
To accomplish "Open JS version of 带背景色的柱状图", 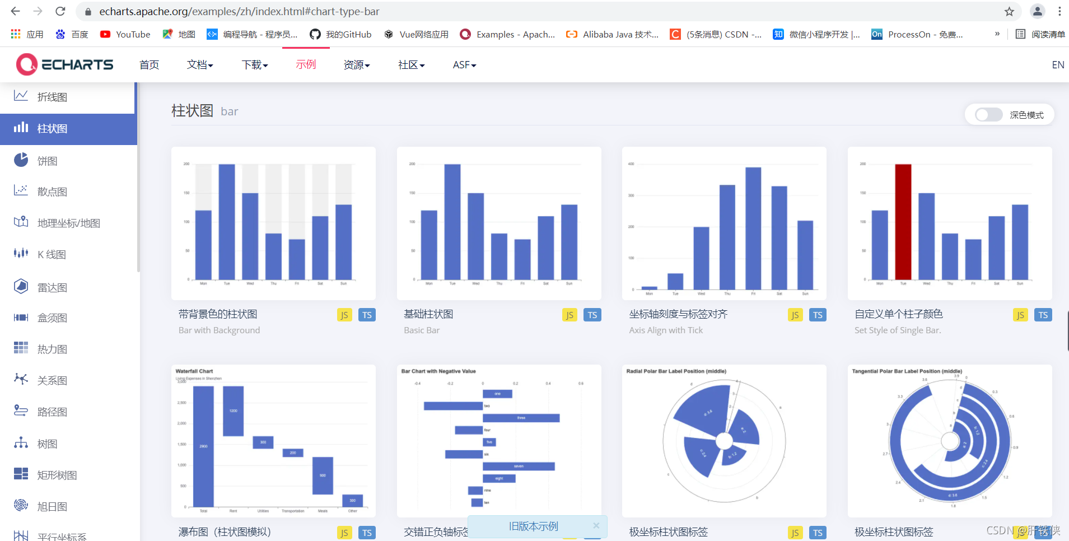I will point(344,315).
